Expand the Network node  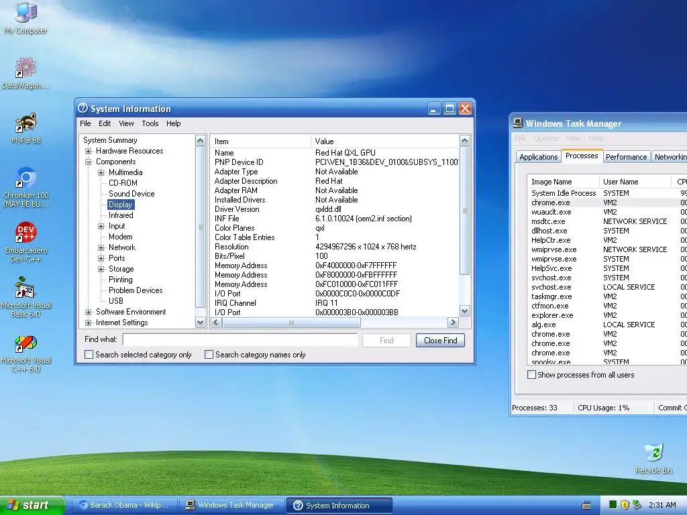tap(101, 247)
